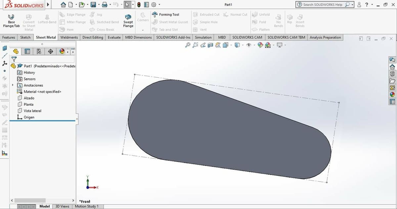Screen dimensions: 397x209
Task: Open the Save dropdown arrow
Action: 99,5
